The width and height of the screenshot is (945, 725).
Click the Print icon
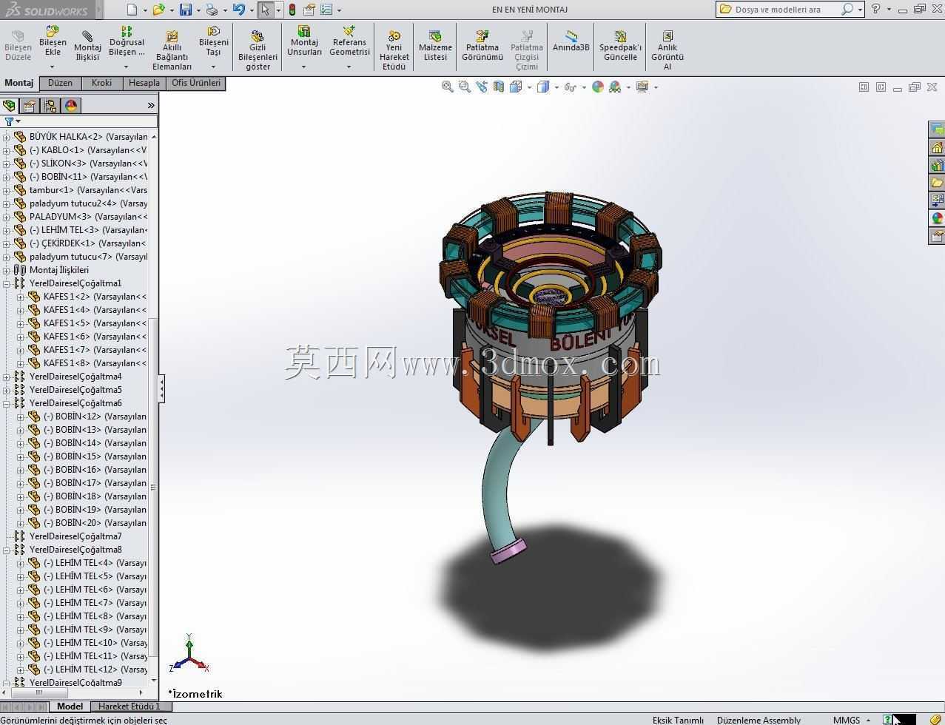point(212,10)
